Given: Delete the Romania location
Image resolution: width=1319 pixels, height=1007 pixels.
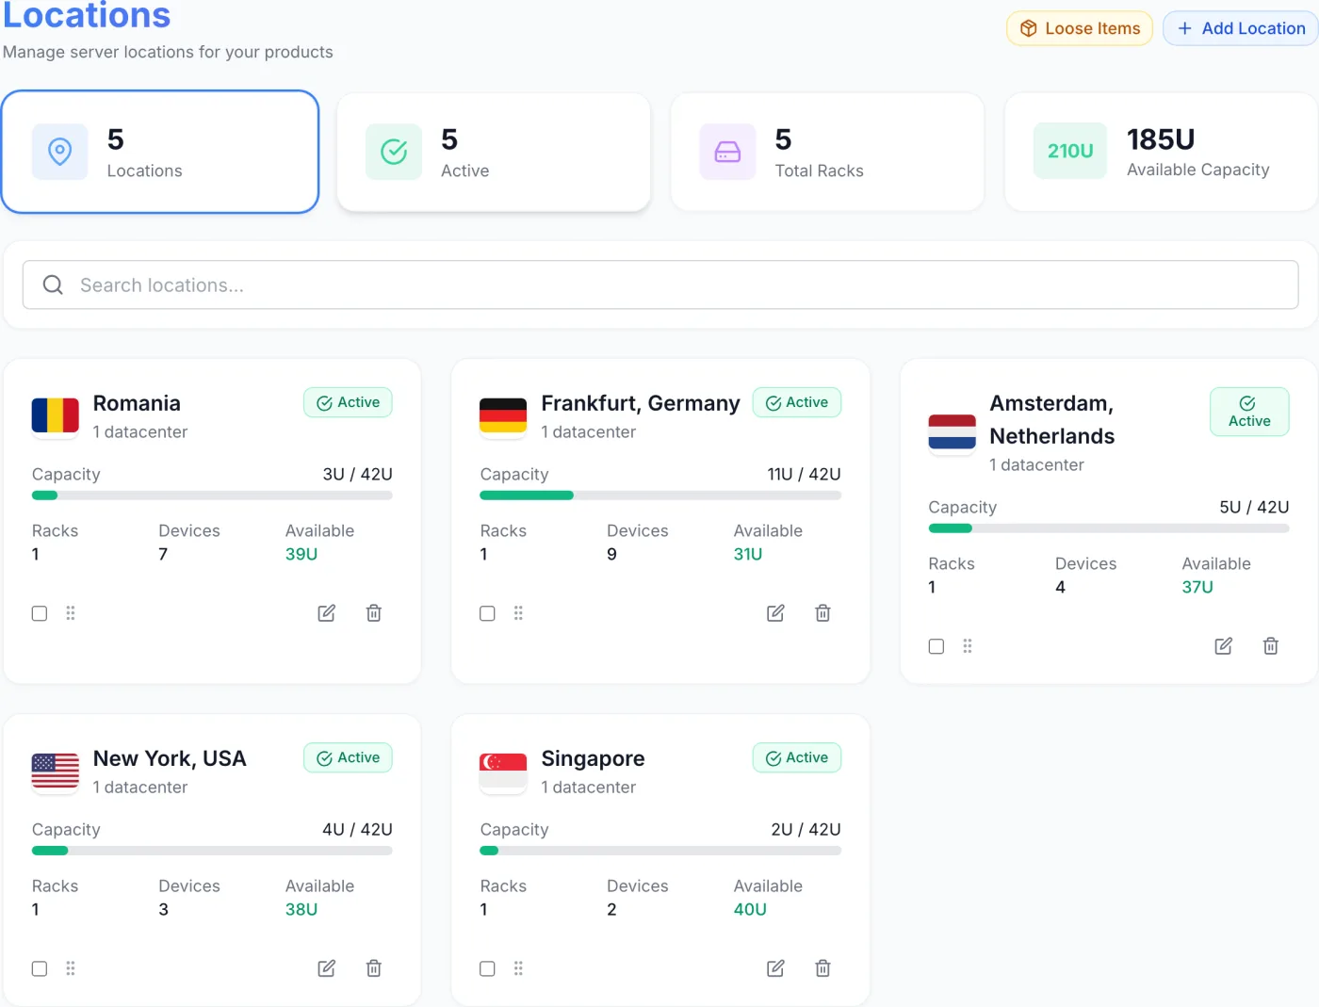Looking at the screenshot, I should pos(374,613).
